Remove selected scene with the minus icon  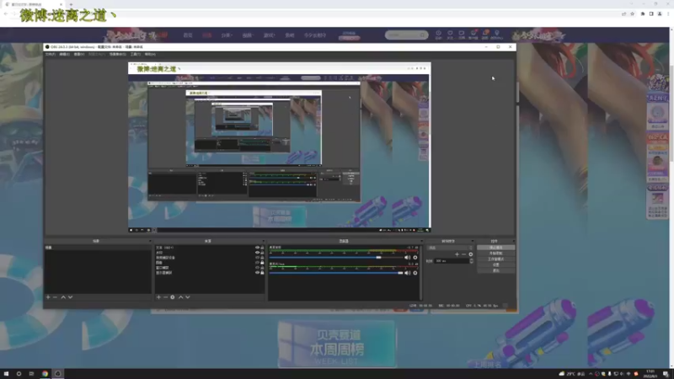pyautogui.click(x=55, y=297)
